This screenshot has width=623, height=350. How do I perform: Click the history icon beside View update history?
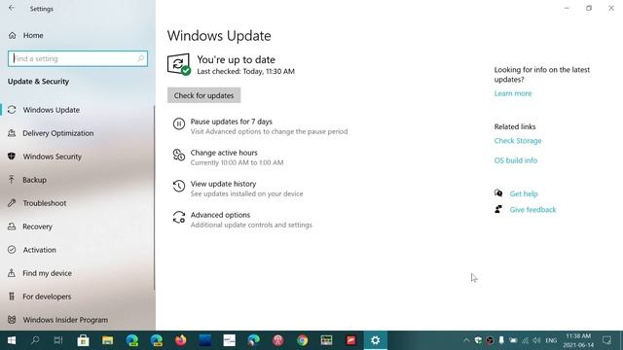179,186
